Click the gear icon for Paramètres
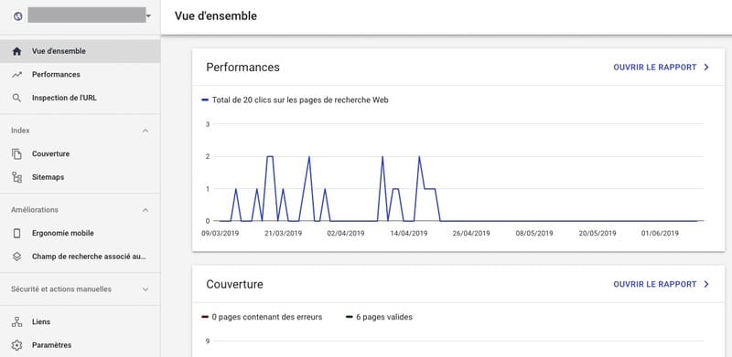This screenshot has height=357, width=732. (16, 345)
